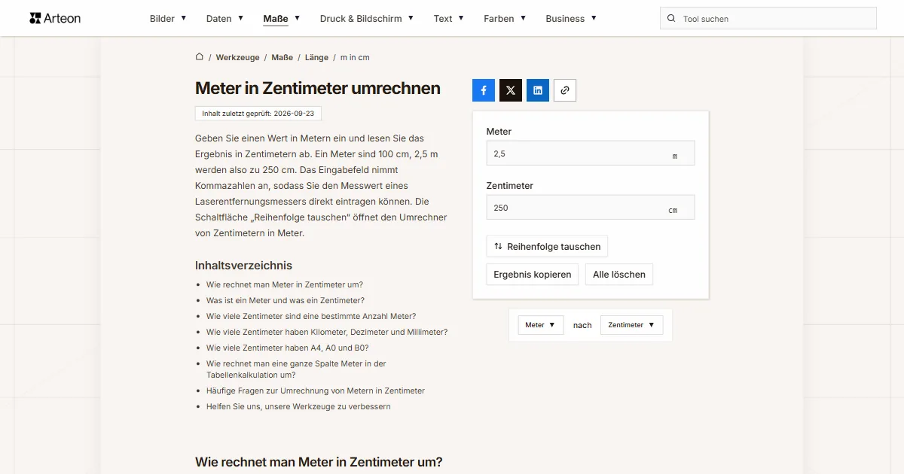Open the Business menu
Viewport: 904px width, 474px height.
point(571,18)
